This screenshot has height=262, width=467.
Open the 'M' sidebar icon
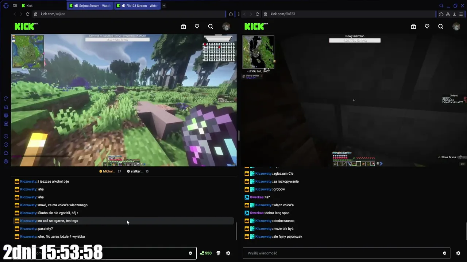[6, 124]
